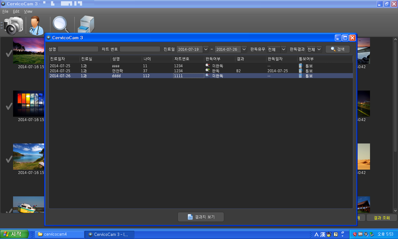Open the View menu
Viewport: 398px width, 239px height.
click(28, 11)
